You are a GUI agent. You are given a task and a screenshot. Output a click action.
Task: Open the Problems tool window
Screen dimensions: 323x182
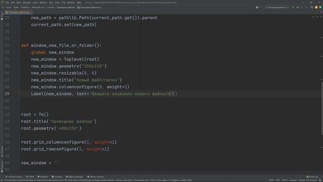[x=42, y=177]
